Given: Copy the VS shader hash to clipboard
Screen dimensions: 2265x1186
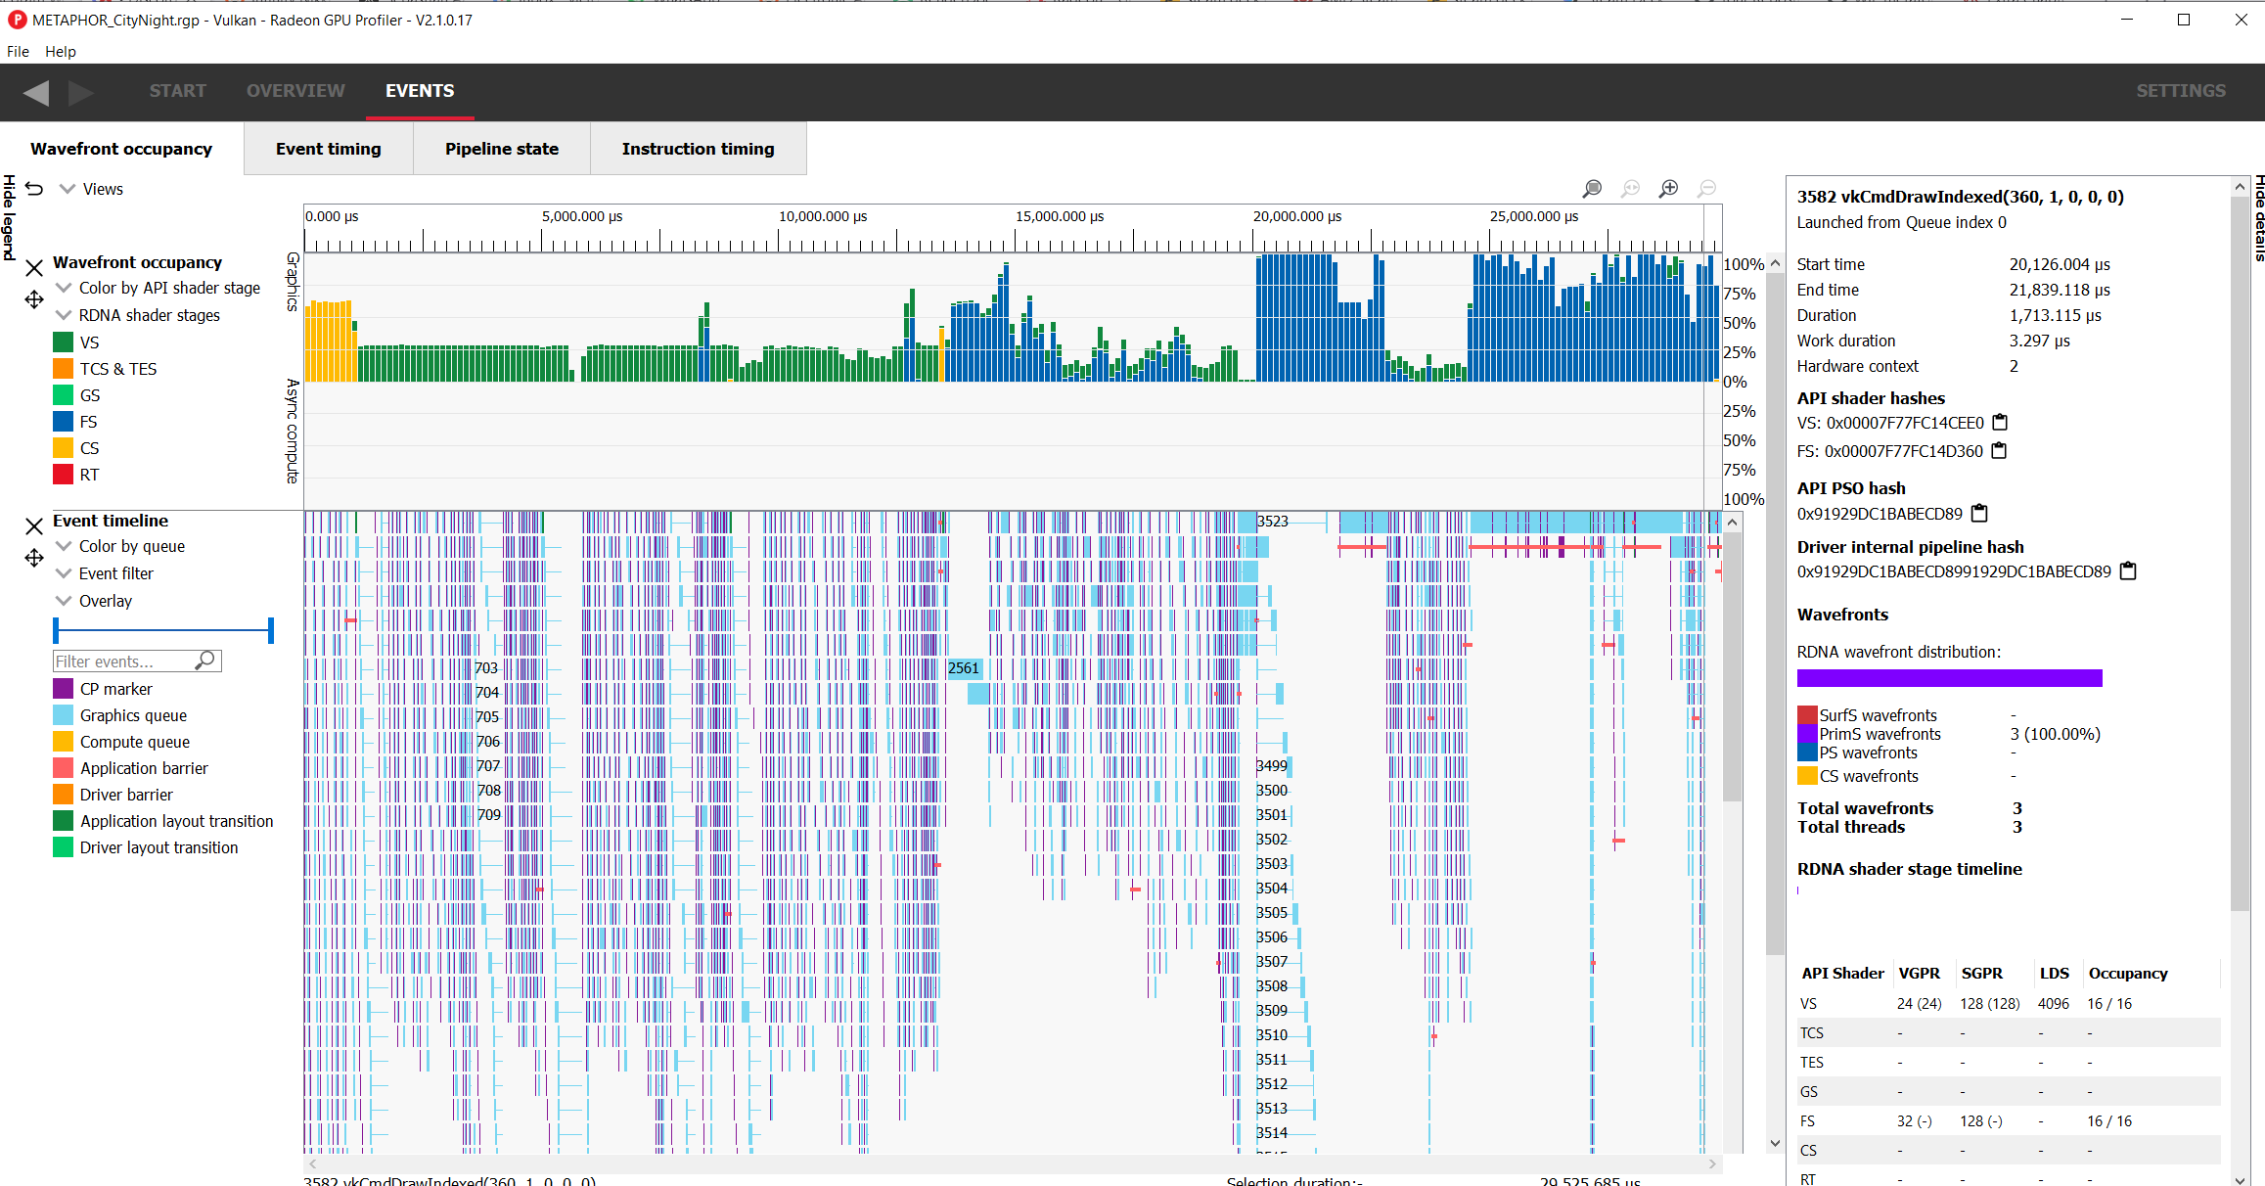Looking at the screenshot, I should click(x=2000, y=423).
